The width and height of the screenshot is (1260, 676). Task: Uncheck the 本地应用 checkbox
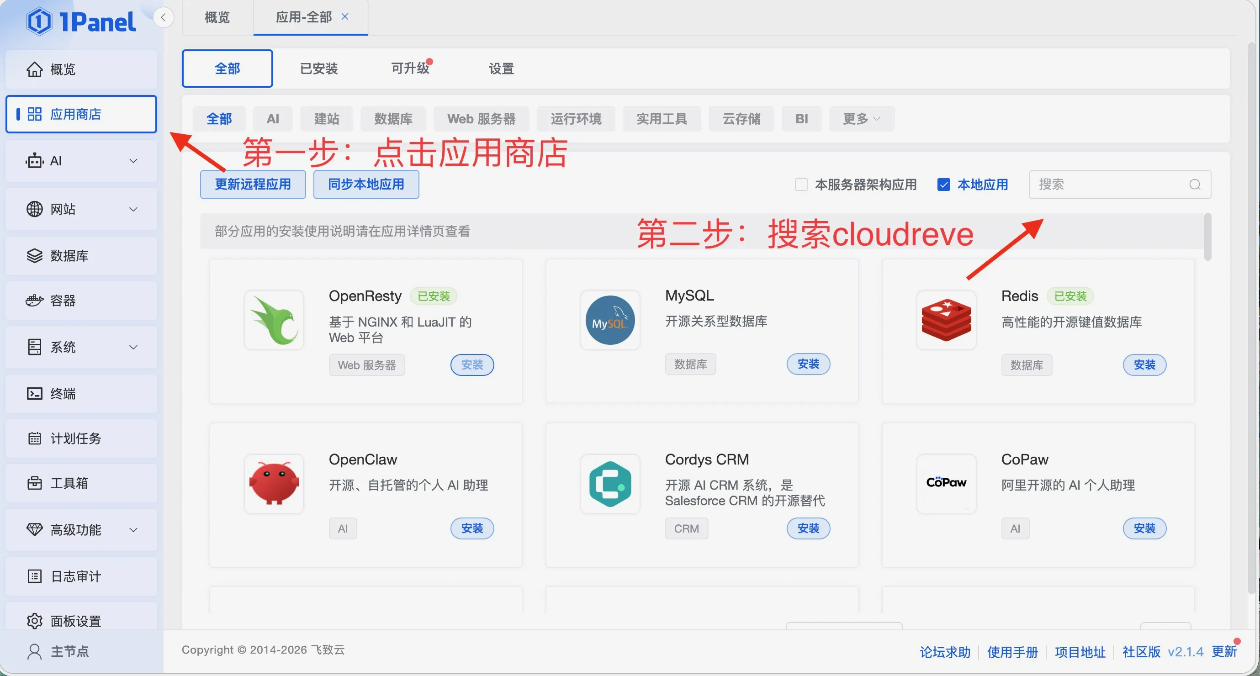pos(943,185)
